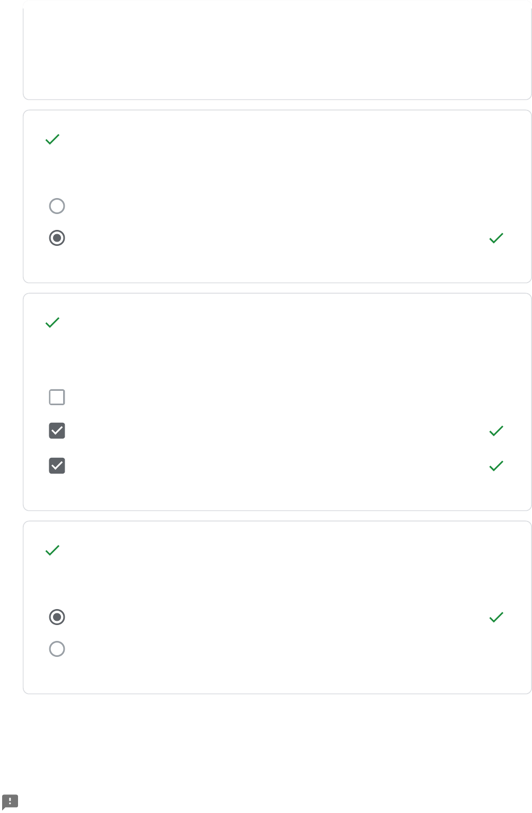
Task: Click the selected top radio in the last question
Action: pos(57,617)
